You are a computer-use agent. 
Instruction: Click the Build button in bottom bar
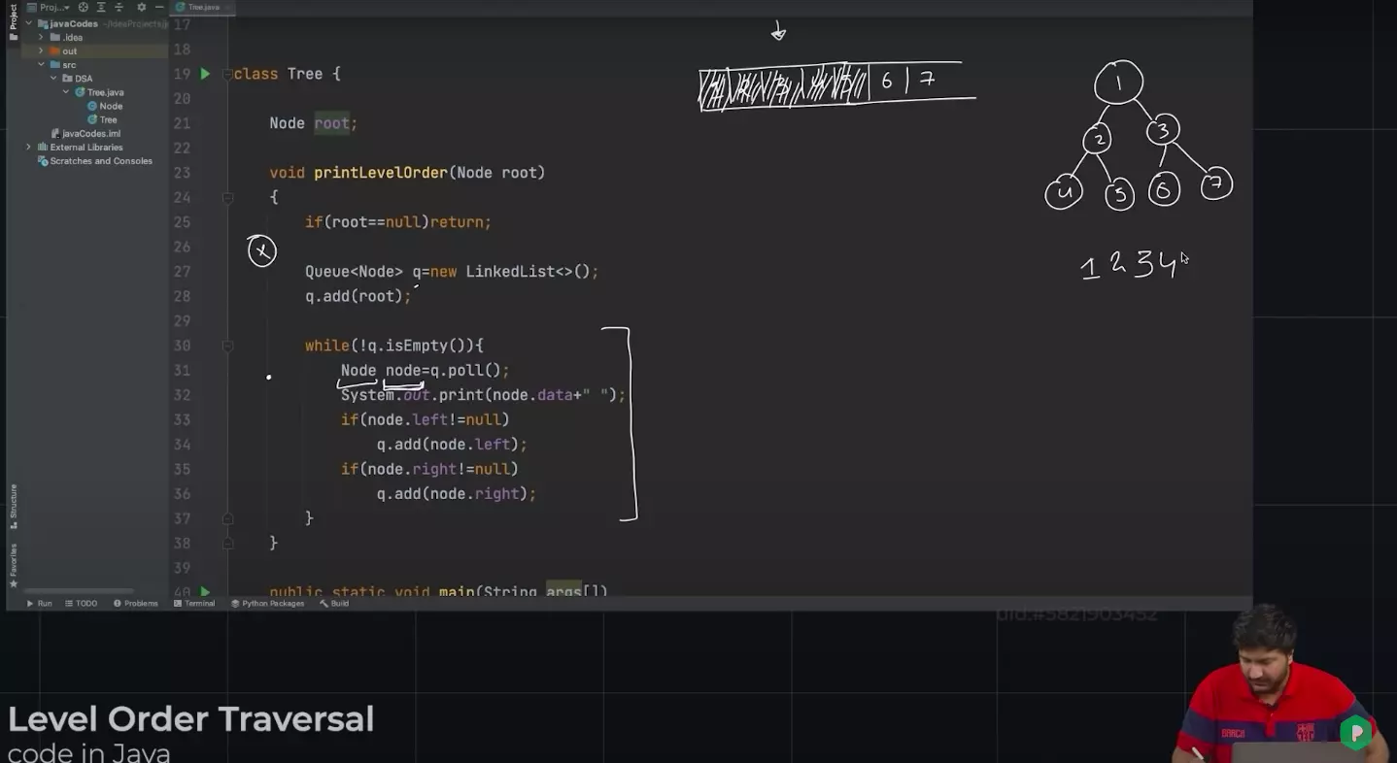pyautogui.click(x=334, y=604)
